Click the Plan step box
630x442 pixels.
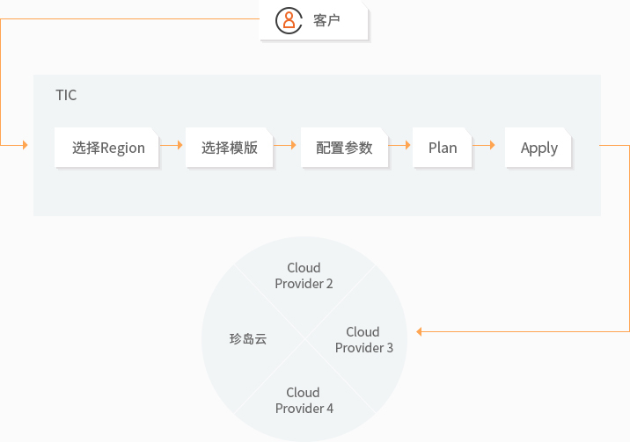click(x=443, y=148)
